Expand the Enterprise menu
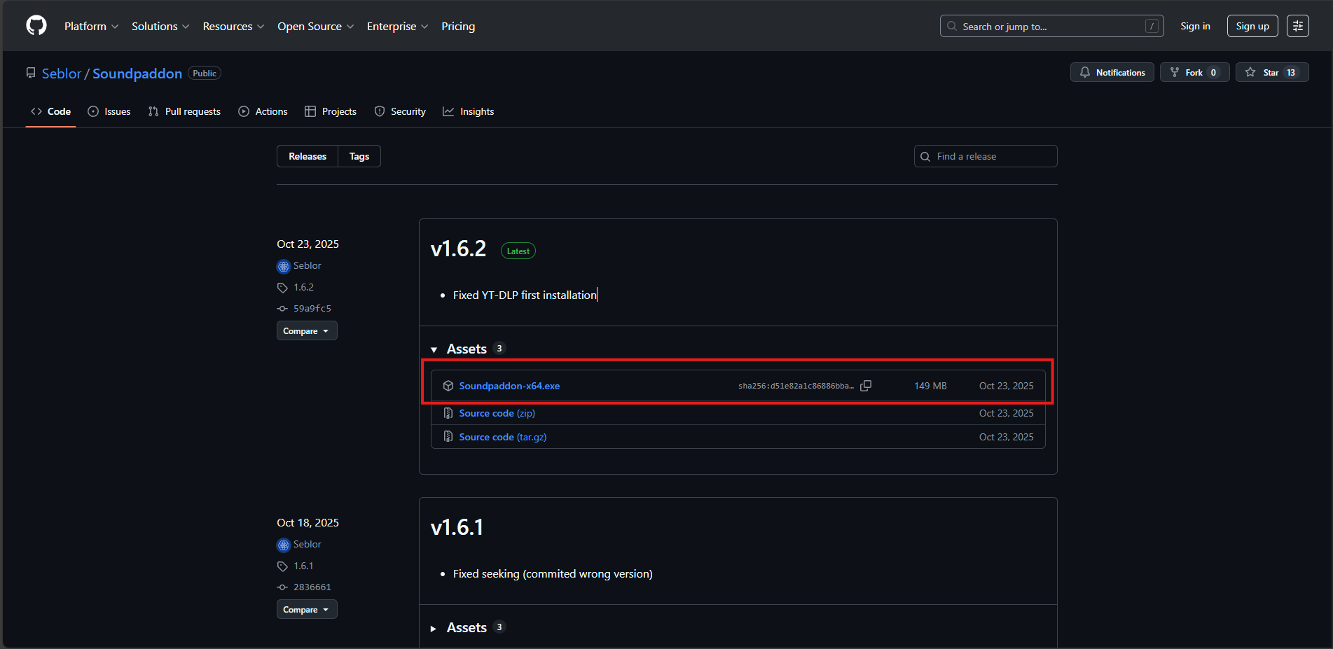1333x649 pixels. coord(397,26)
